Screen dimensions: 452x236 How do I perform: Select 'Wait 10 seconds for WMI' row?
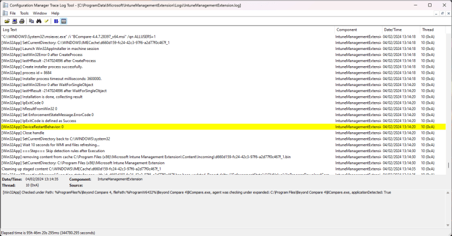click(x=224, y=145)
